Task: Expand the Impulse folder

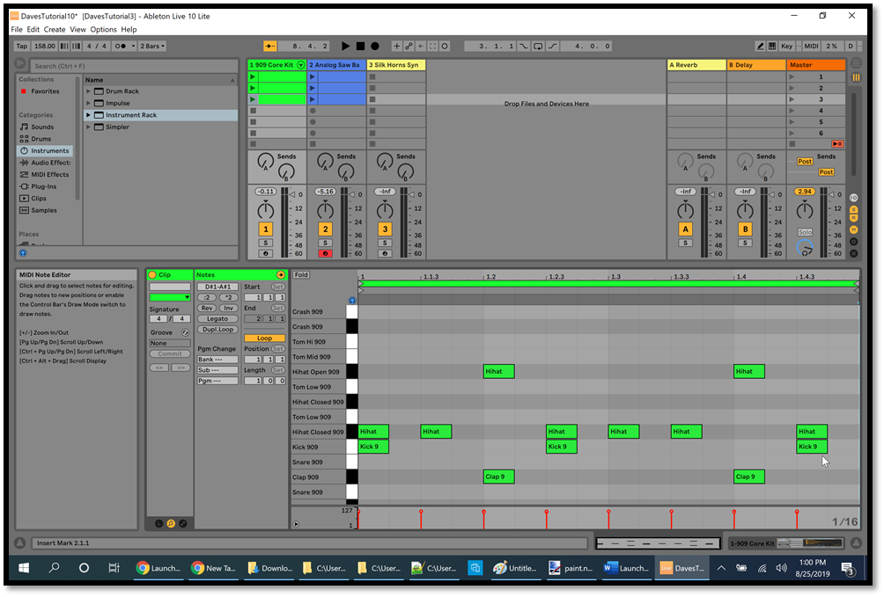Action: (x=89, y=103)
